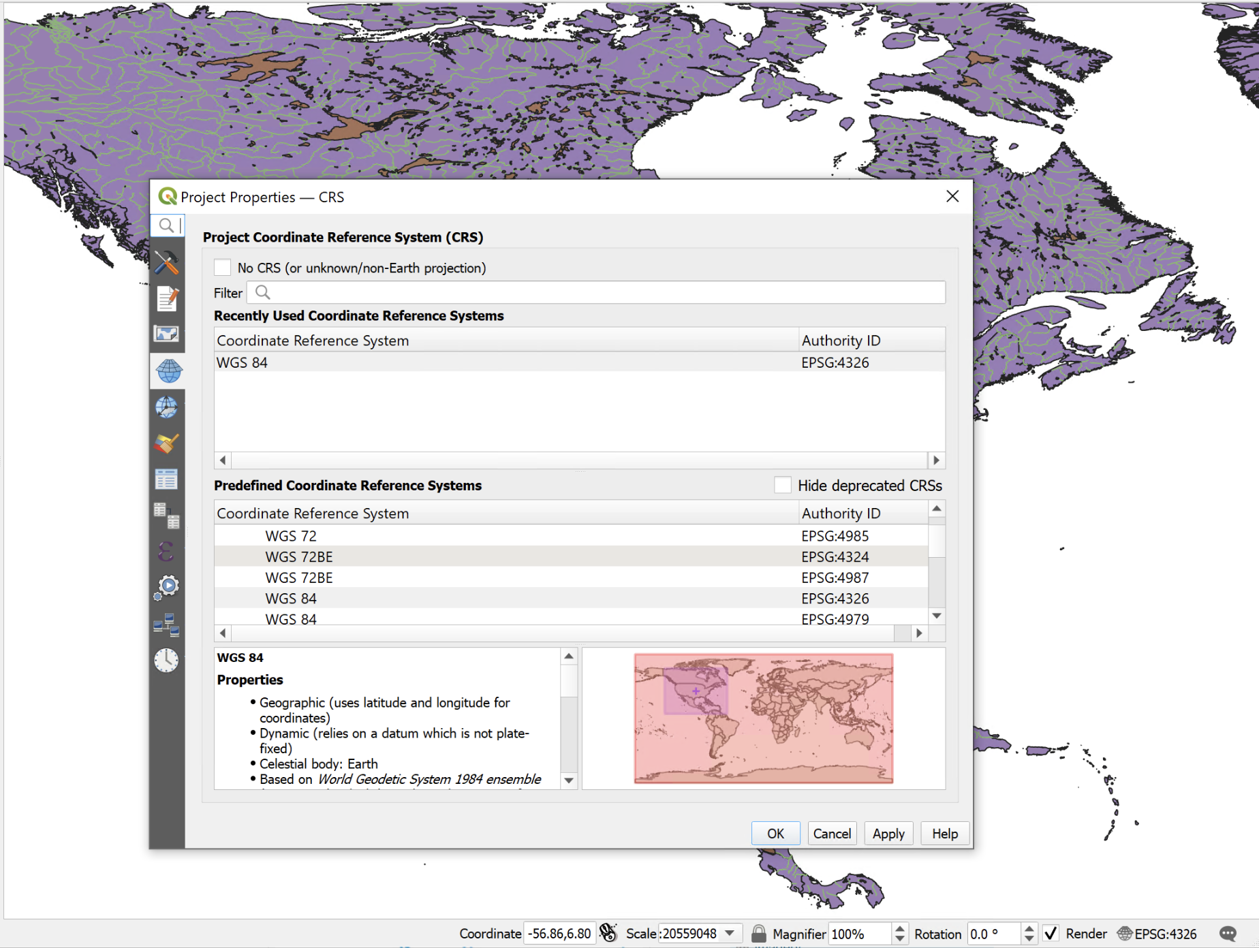Click the Help button
1259x948 pixels.
point(945,834)
